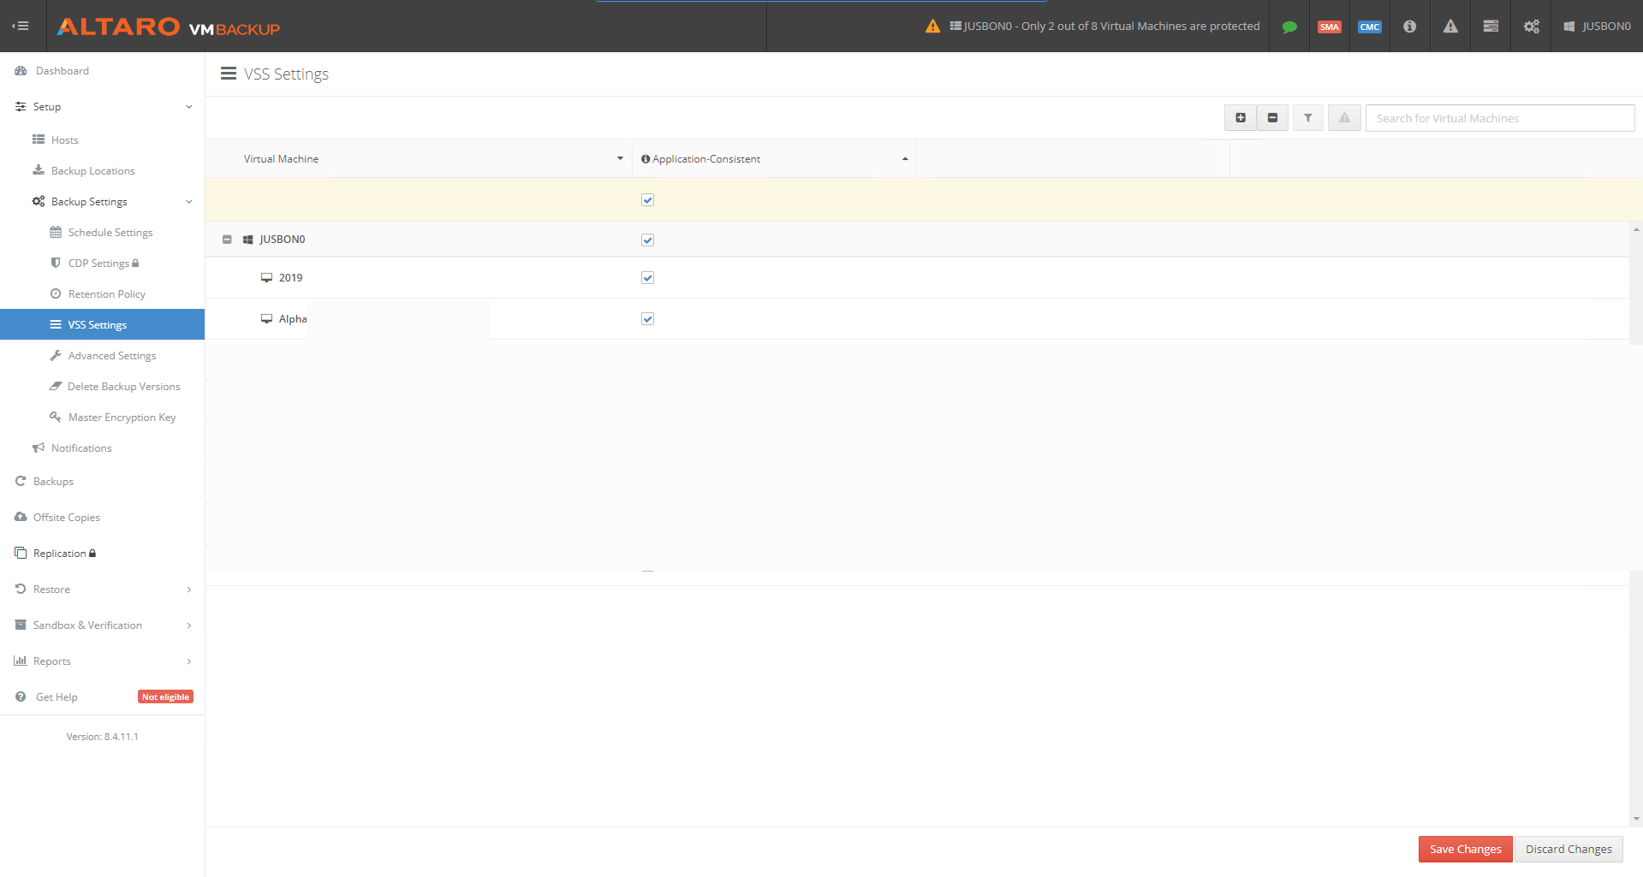Image resolution: width=1643 pixels, height=877 pixels.
Task: Open the server list icon in header
Action: [1491, 27]
